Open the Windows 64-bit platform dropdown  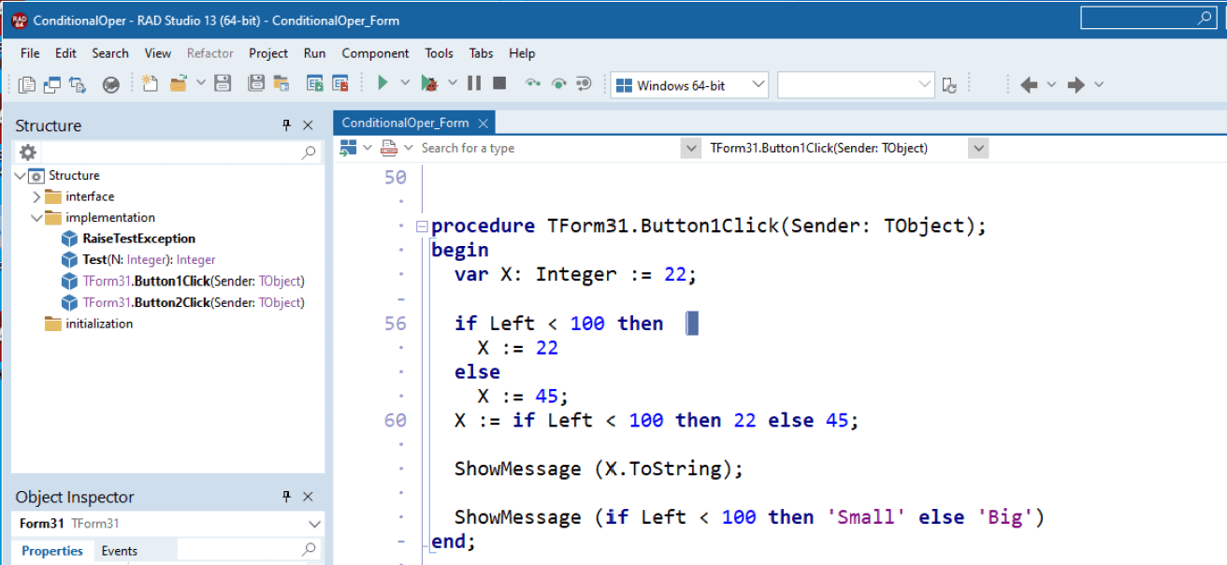[x=758, y=85]
